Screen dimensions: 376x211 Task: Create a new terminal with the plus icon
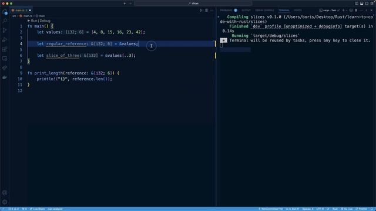point(343,11)
